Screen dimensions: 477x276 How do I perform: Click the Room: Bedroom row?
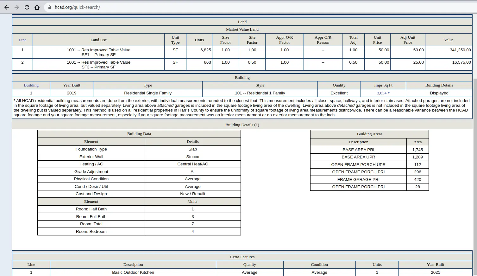click(139, 232)
